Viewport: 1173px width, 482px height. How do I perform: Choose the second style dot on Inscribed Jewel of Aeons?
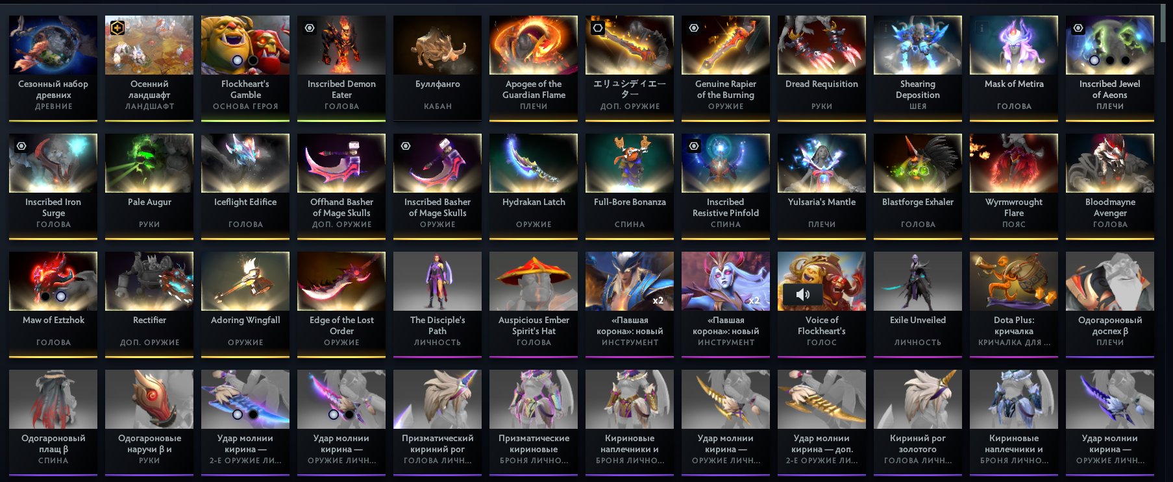(1110, 60)
